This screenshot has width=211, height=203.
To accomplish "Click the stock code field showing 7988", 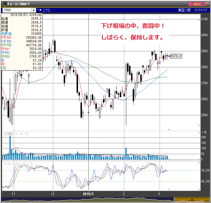I will [x=16, y=10].
